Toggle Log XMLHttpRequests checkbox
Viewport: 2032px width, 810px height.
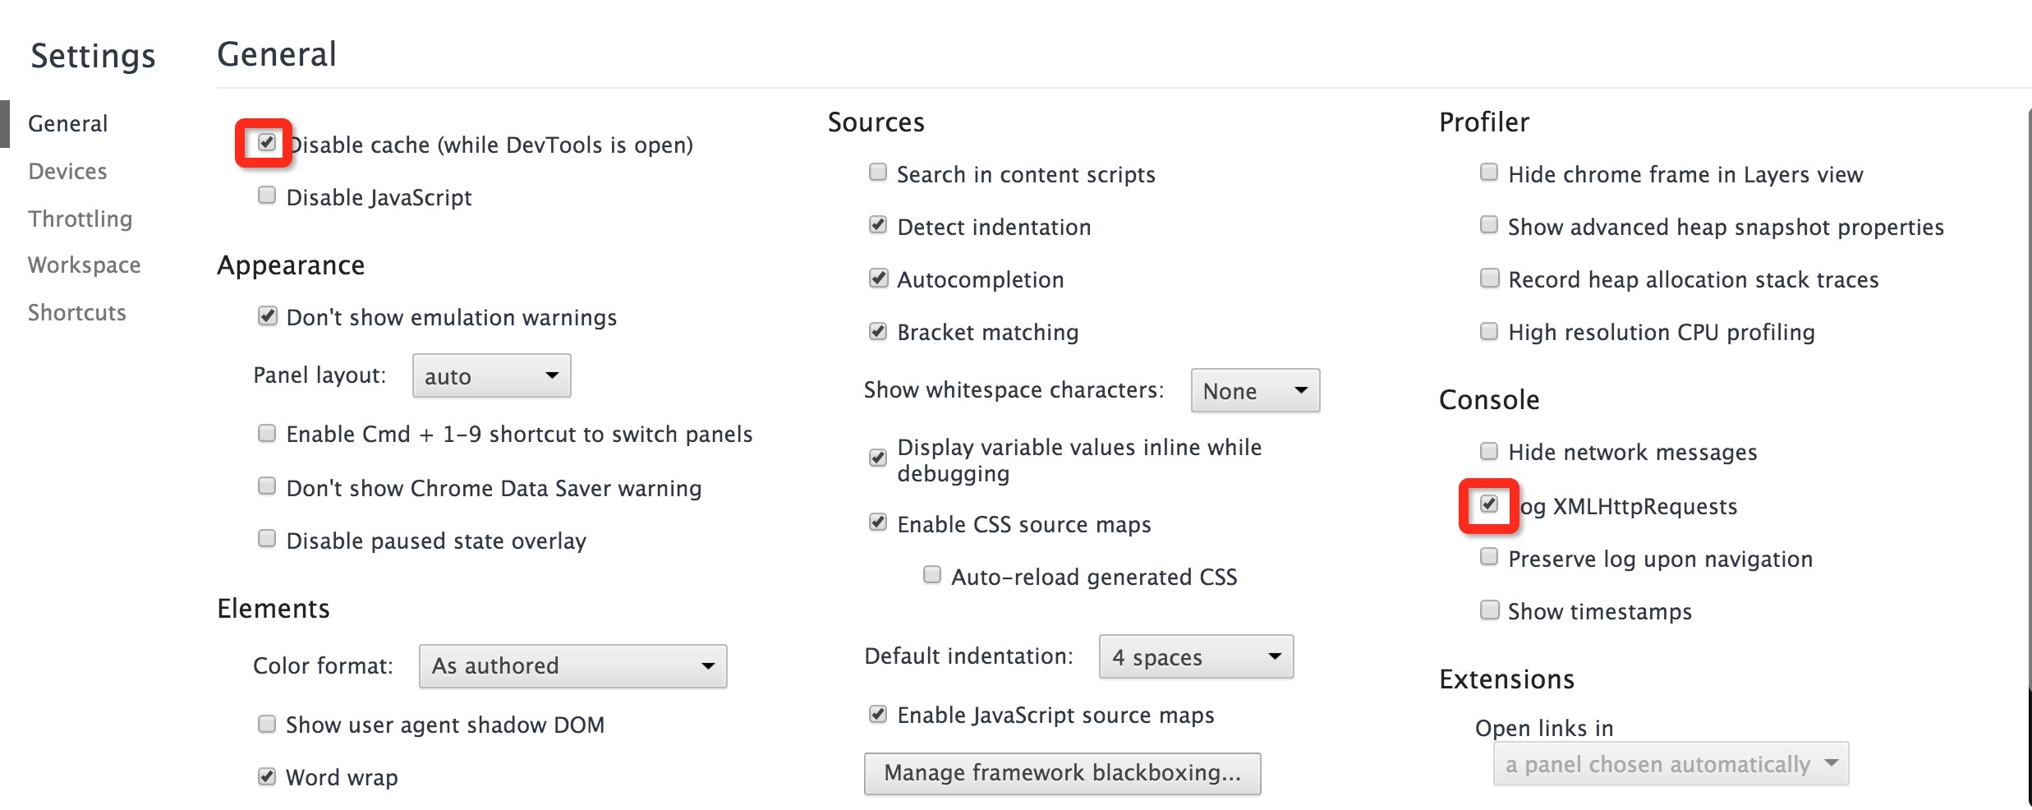point(1488,504)
